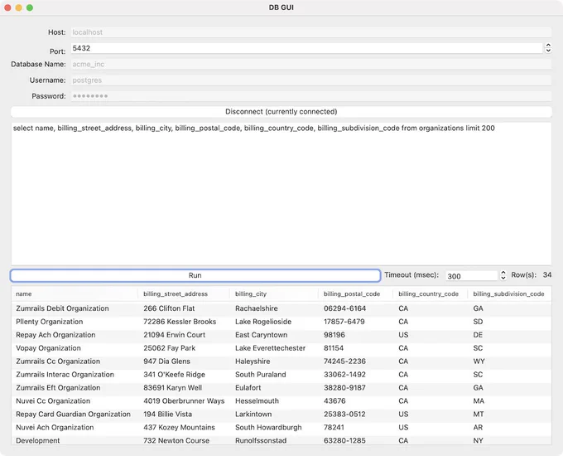Click address 21094 Erwin Court
Screen dimensions: 563x456
174,335
